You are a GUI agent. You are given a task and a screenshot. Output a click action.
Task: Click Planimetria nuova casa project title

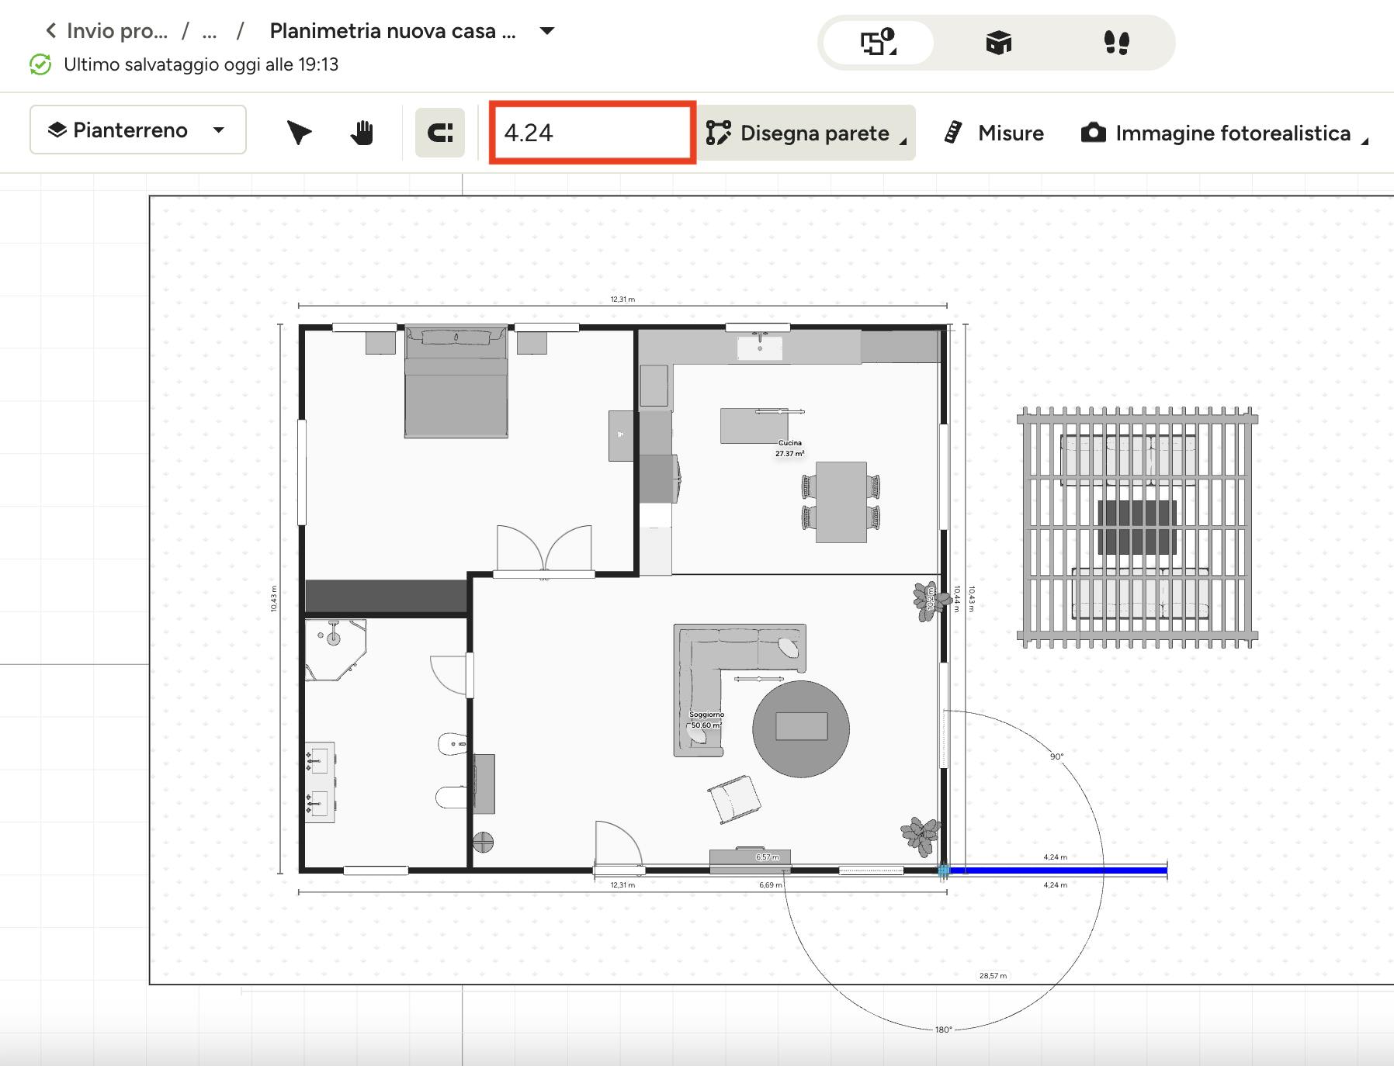click(393, 31)
